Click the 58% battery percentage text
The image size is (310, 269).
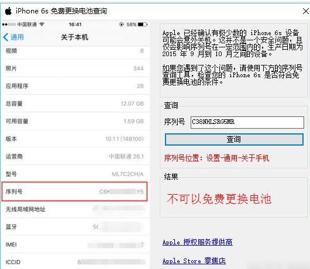point(131,25)
